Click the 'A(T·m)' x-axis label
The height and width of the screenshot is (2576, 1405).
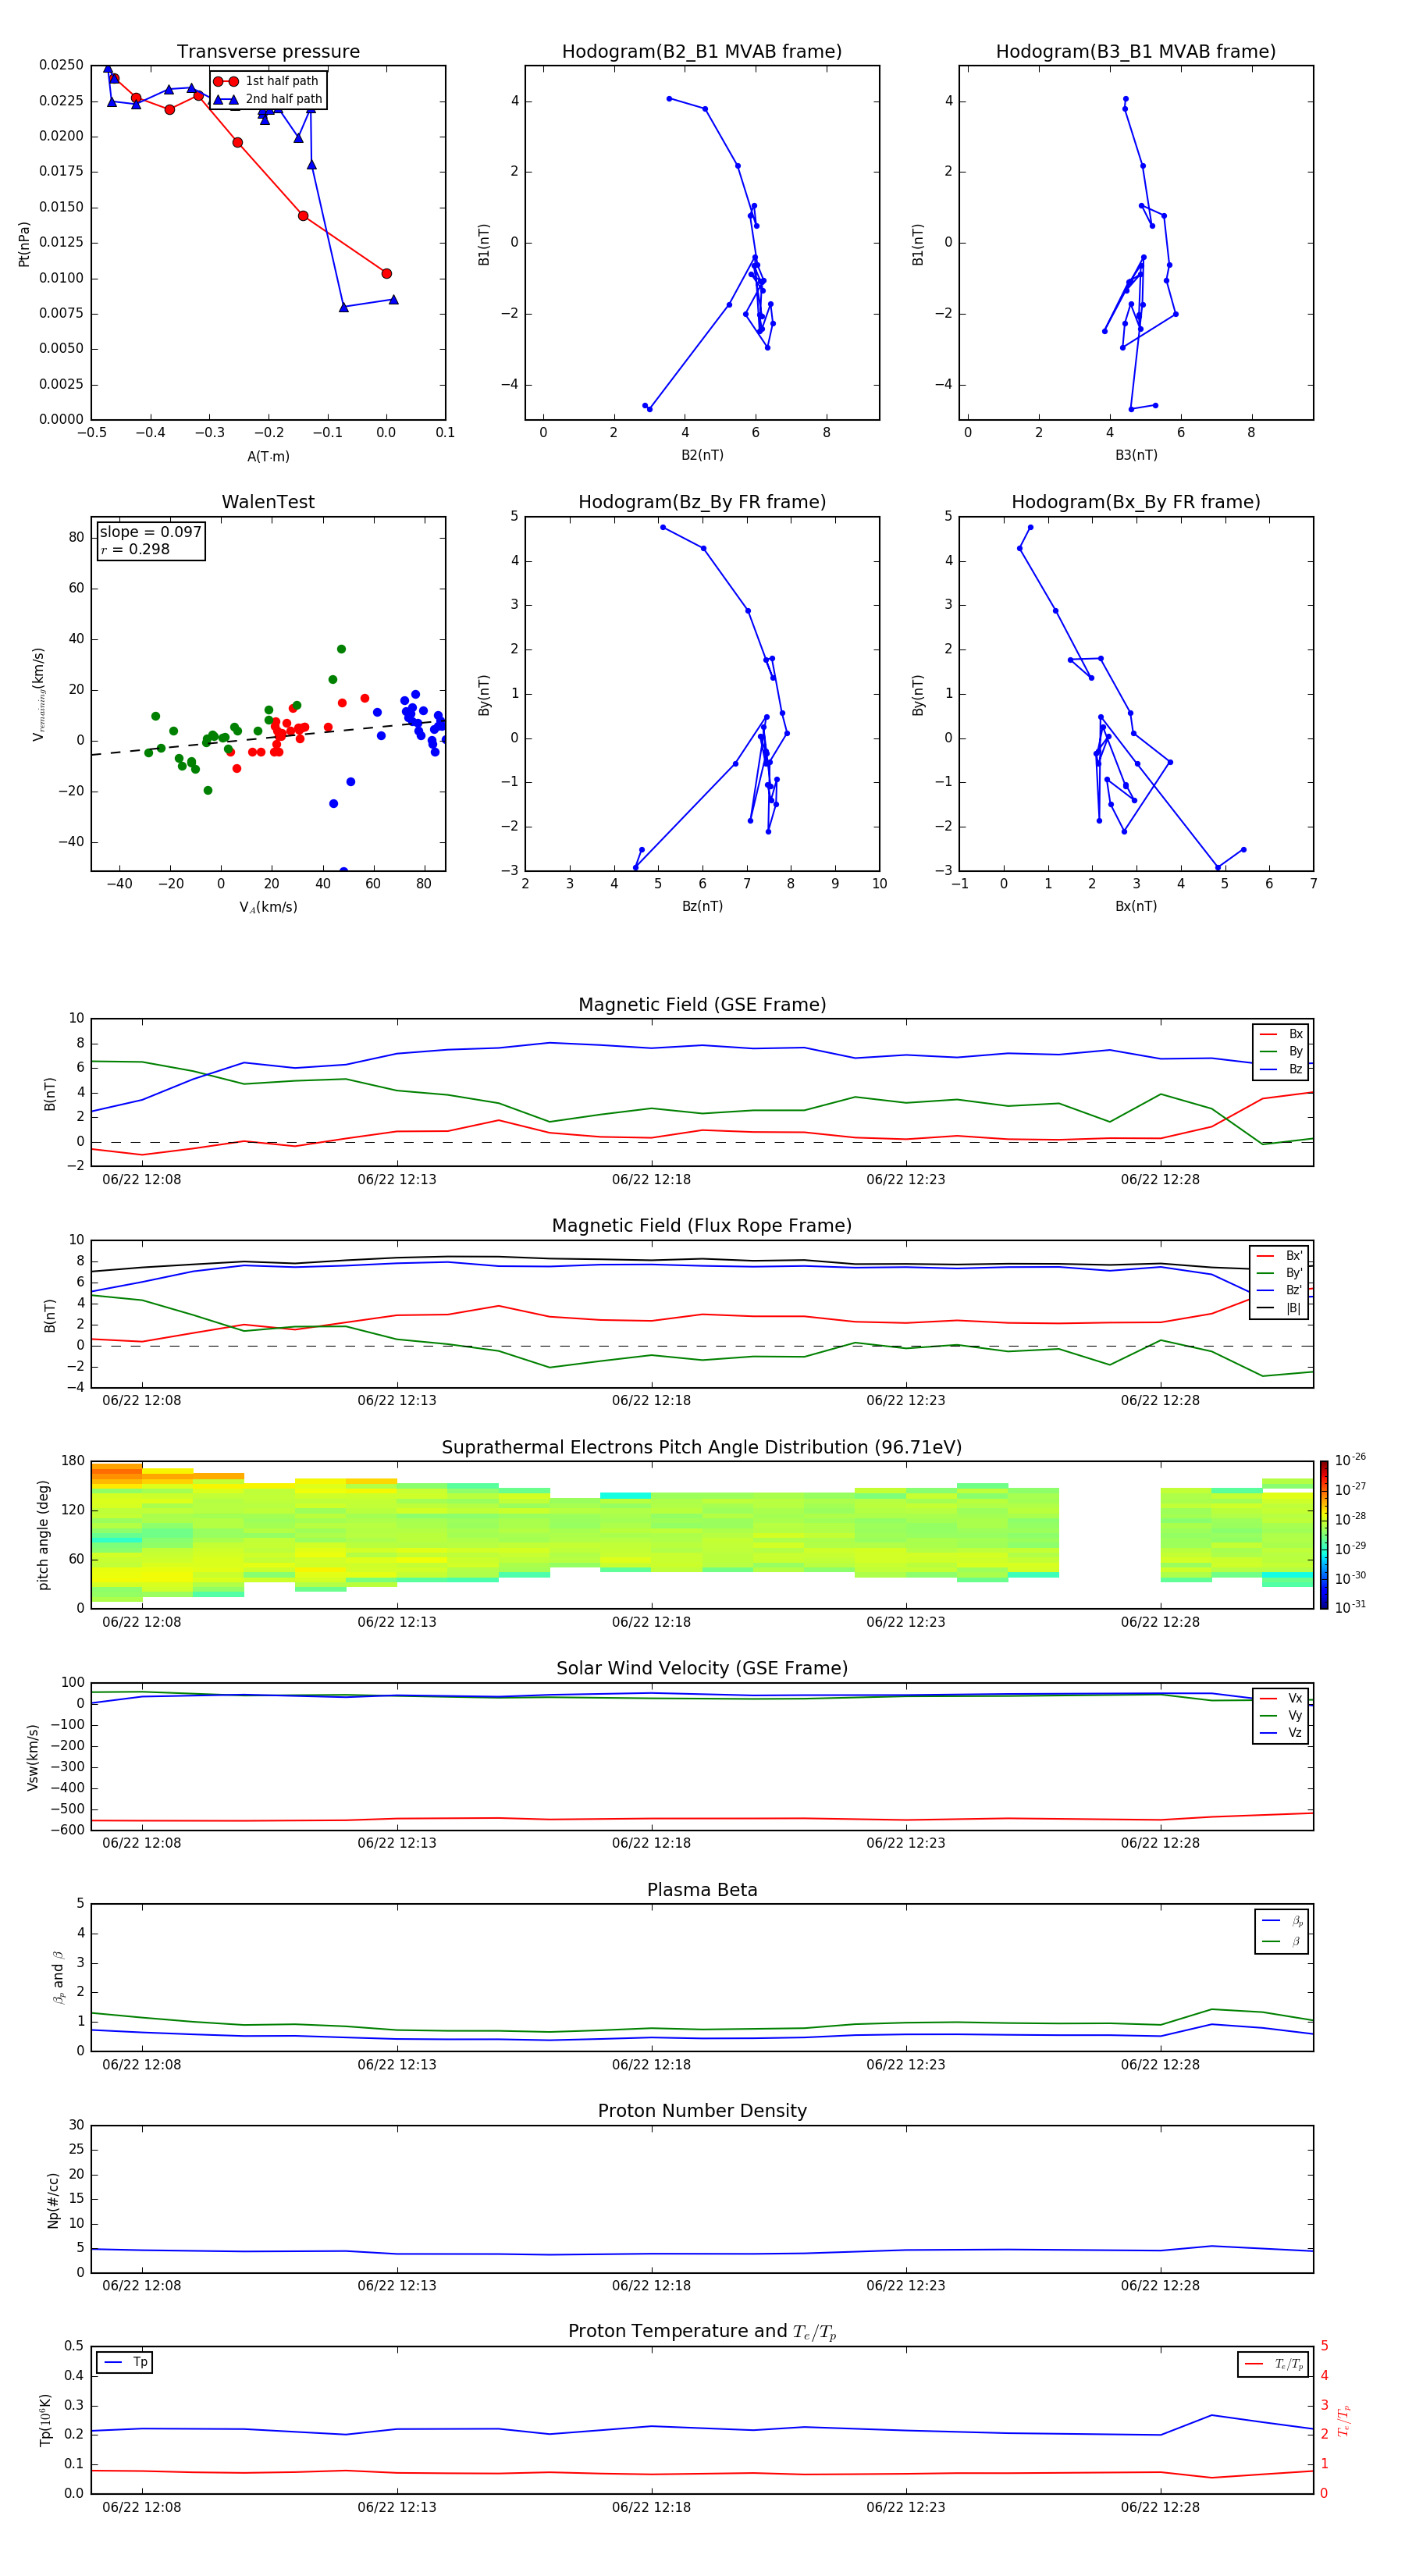(268, 457)
